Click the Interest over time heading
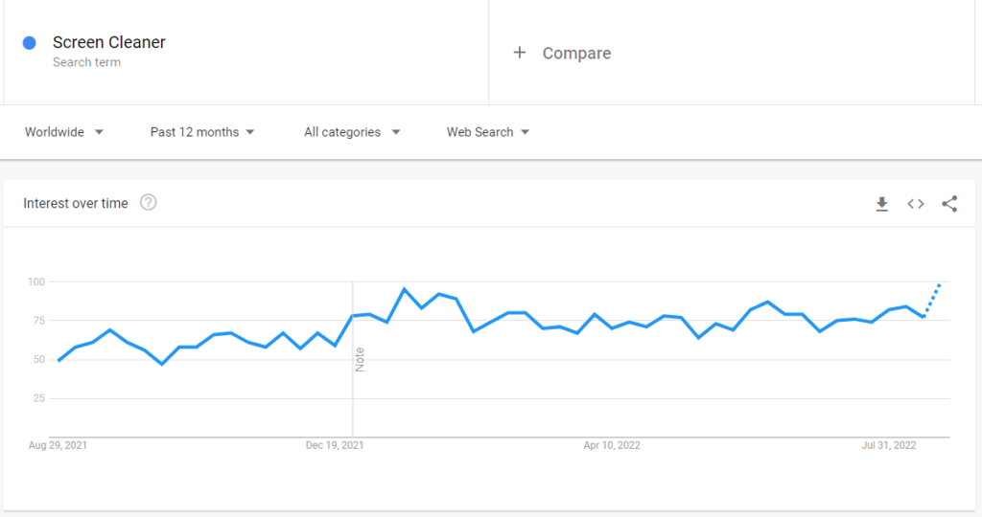The height and width of the screenshot is (517, 982). [75, 203]
